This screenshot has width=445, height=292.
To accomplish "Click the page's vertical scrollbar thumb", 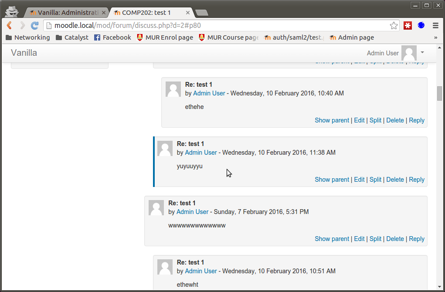I will point(439,93).
